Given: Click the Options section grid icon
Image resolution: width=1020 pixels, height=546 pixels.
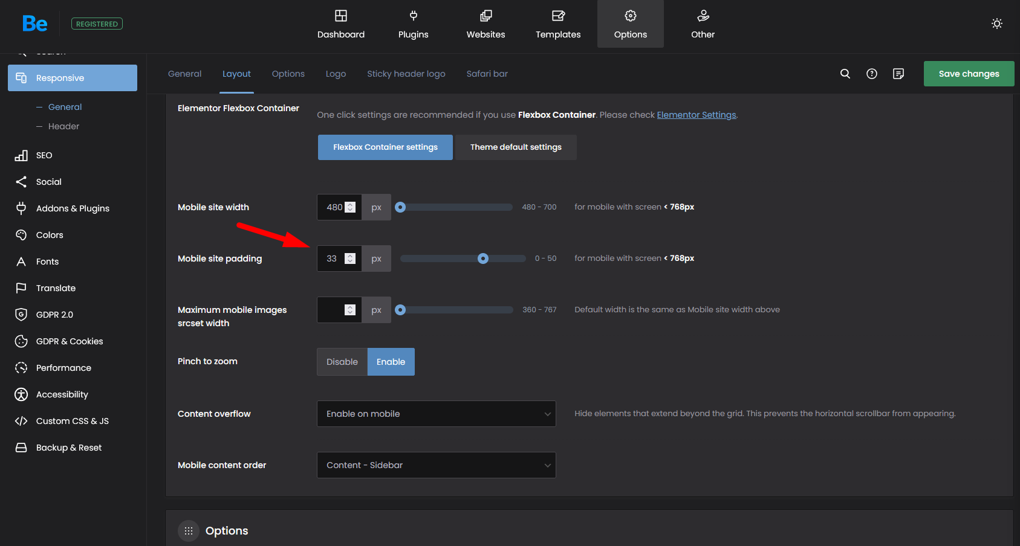Looking at the screenshot, I should coord(189,531).
